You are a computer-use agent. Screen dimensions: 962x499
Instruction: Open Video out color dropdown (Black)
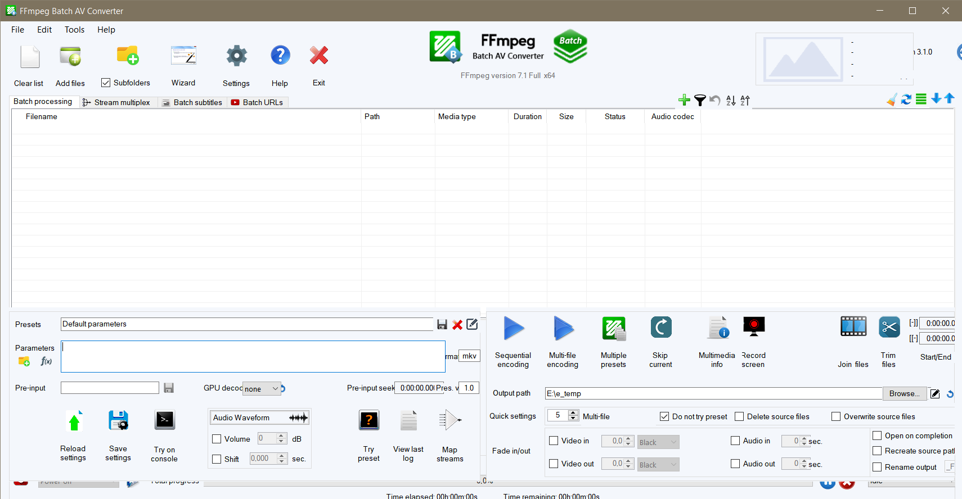[x=658, y=465]
